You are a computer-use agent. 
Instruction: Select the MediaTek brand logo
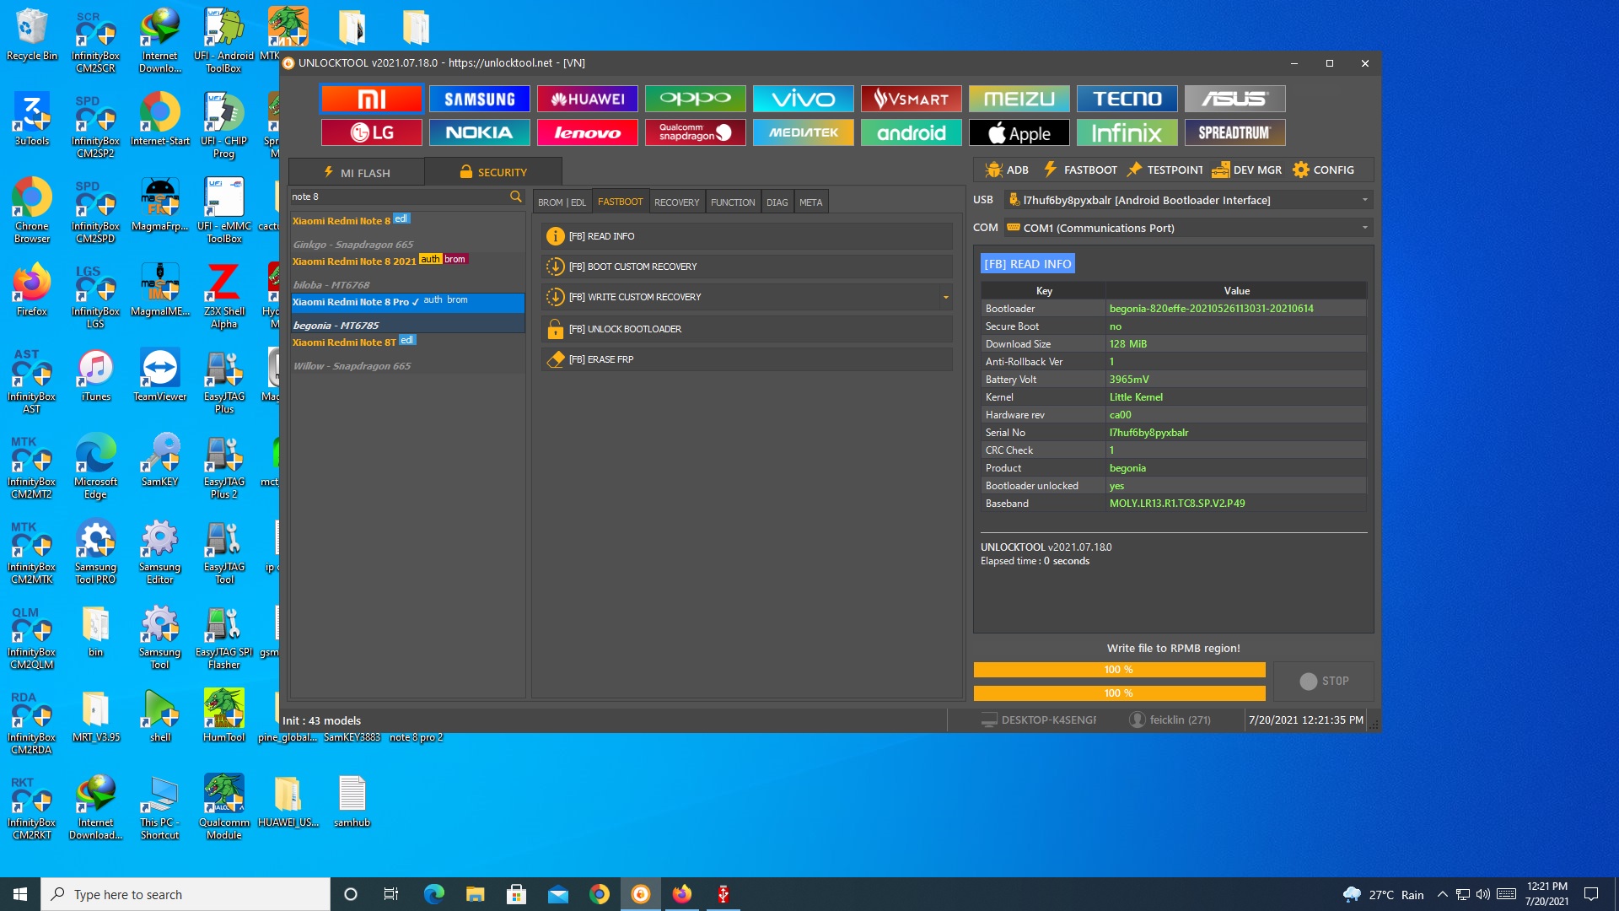pyautogui.click(x=803, y=132)
